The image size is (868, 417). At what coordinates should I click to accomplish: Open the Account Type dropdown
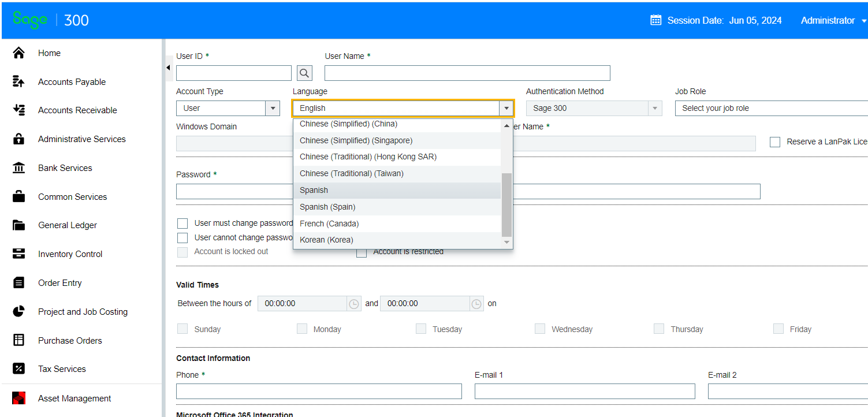273,108
